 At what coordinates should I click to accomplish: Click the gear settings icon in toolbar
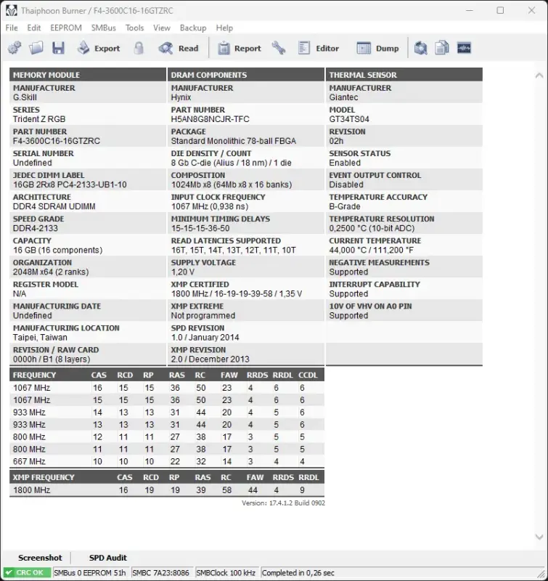point(15,49)
